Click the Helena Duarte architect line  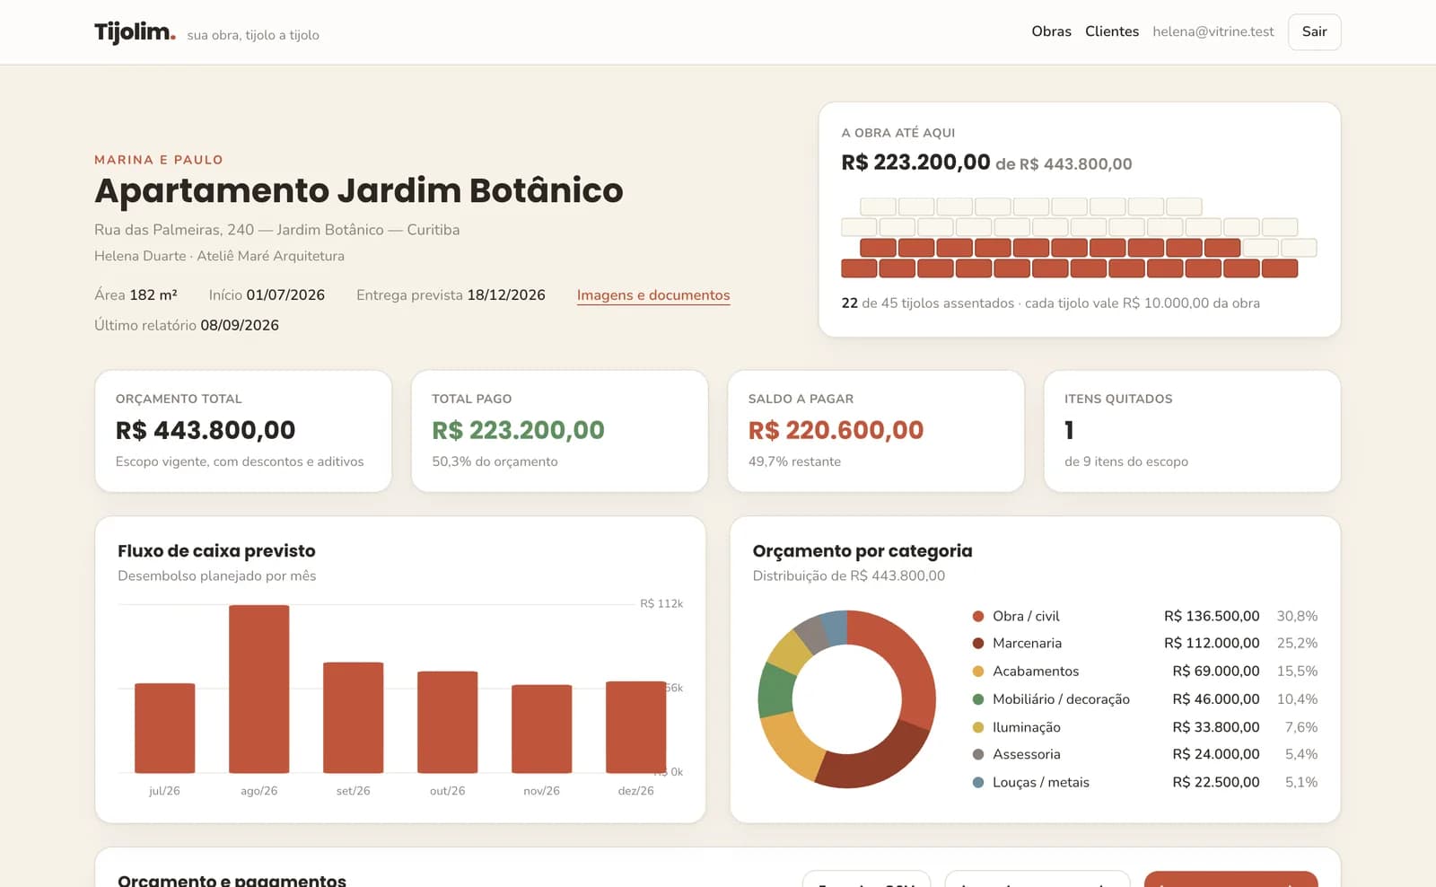coord(219,256)
